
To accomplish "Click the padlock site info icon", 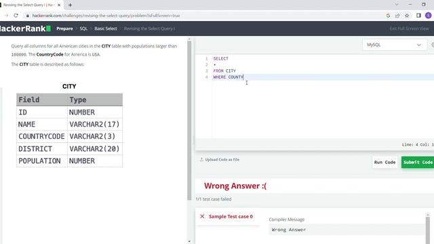I will [x=27, y=16].
